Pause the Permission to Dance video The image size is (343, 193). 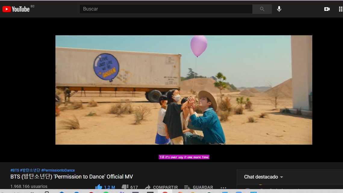(184, 90)
